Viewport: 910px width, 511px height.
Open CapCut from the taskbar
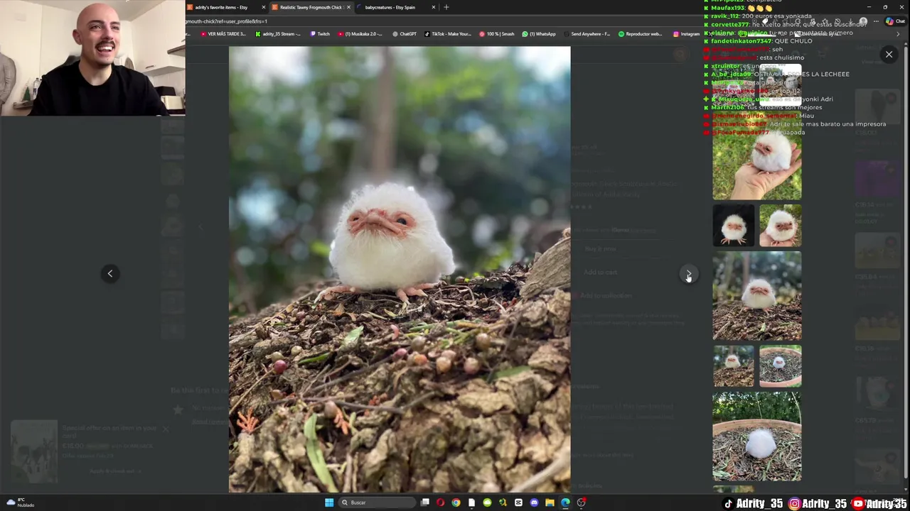click(518, 502)
